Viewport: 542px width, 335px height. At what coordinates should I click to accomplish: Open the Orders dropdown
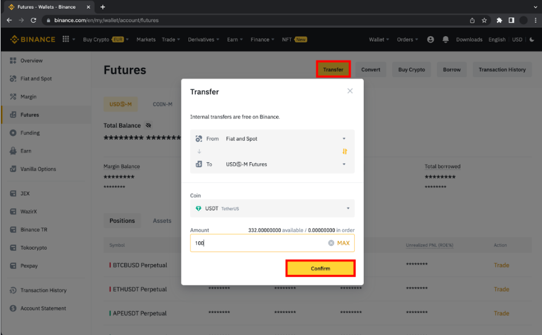[x=407, y=40]
